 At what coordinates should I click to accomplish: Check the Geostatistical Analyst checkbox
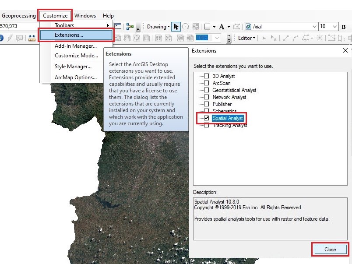(x=206, y=90)
